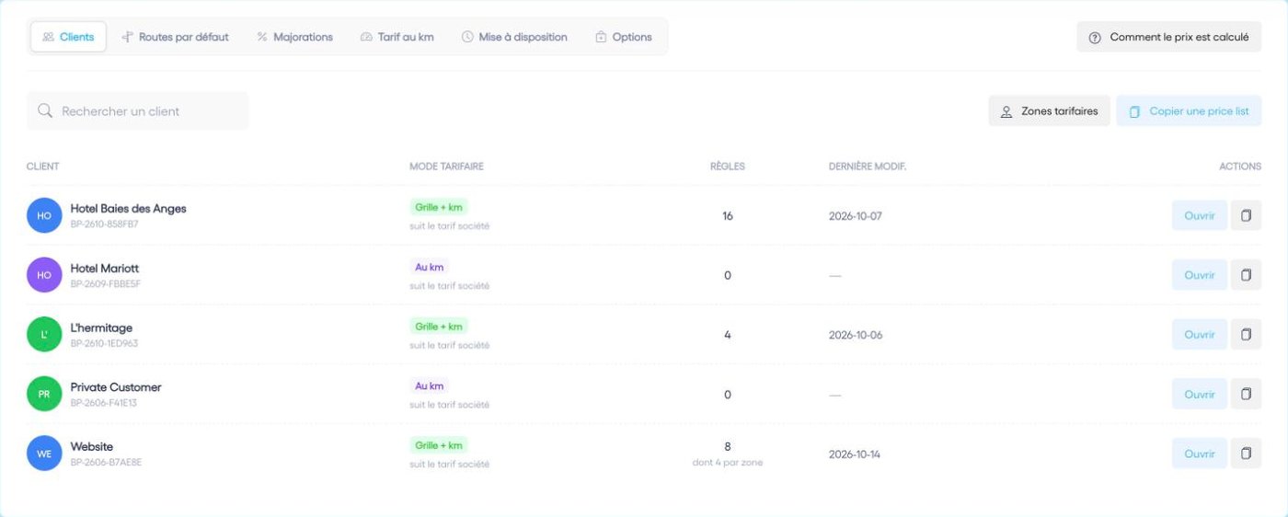
Task: Click date 2026-10-06
Action: 856,335
